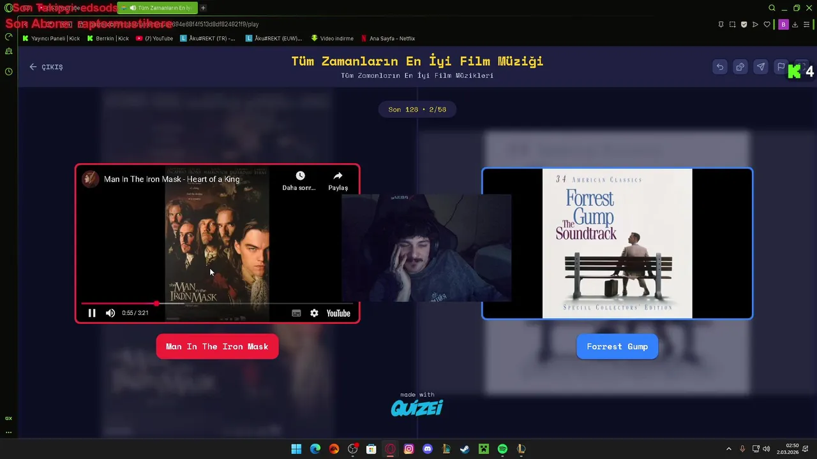Screen dimensions: 817x459
Task: Open Minecraft from taskbar
Action: pos(484,449)
